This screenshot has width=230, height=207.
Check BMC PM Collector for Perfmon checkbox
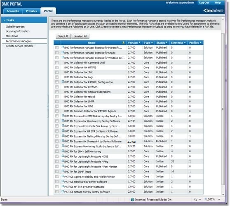coord(57,87)
